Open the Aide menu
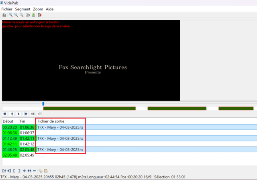The image size is (257, 180). coord(50,9)
